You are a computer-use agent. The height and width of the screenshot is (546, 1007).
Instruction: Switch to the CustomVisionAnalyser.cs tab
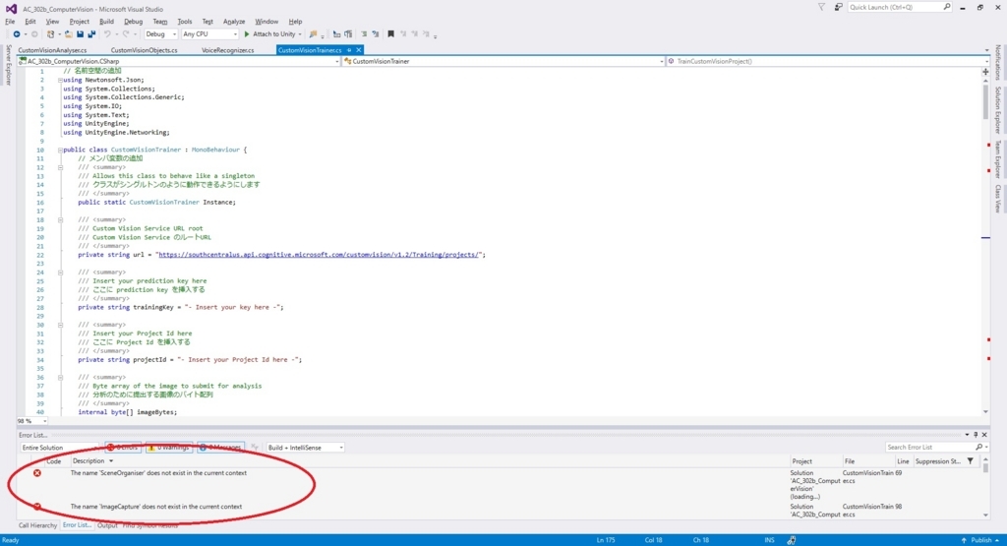(52, 50)
